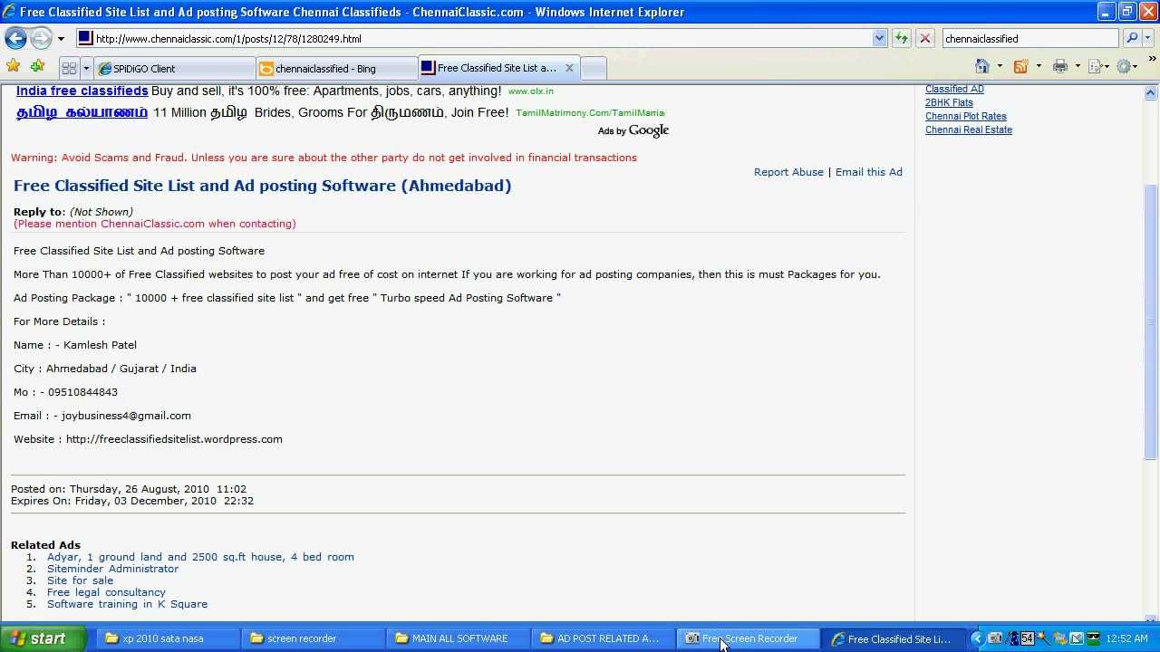The image size is (1160, 652).
Task: Open related ad Siteminder Administrator
Action: [112, 569]
